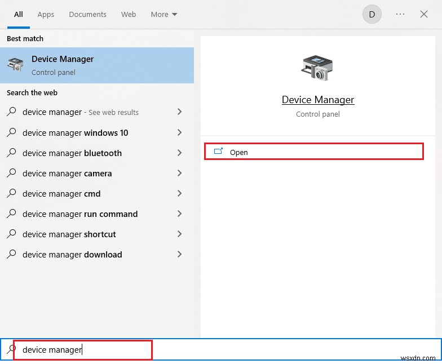Switch to the Web tab
This screenshot has height=364, width=442.
pyautogui.click(x=129, y=15)
